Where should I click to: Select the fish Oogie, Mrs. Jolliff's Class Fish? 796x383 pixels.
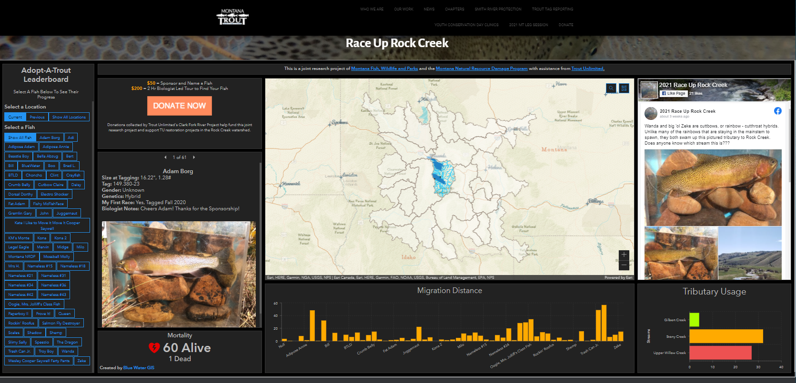coord(34,304)
